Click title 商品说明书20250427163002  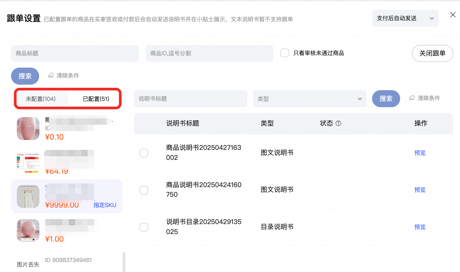204,153
